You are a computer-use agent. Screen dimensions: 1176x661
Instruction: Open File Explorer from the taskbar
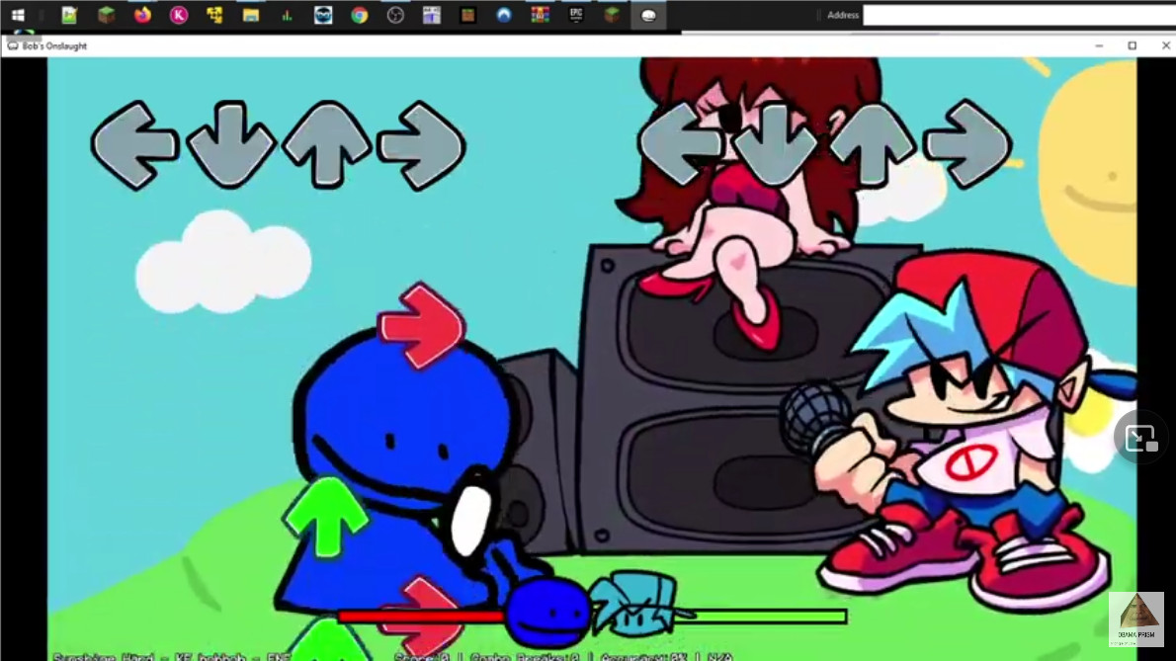(x=251, y=15)
